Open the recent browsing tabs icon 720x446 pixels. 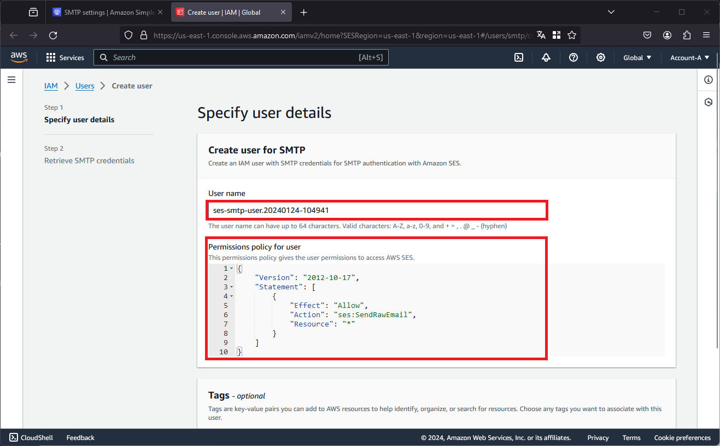[x=33, y=12]
